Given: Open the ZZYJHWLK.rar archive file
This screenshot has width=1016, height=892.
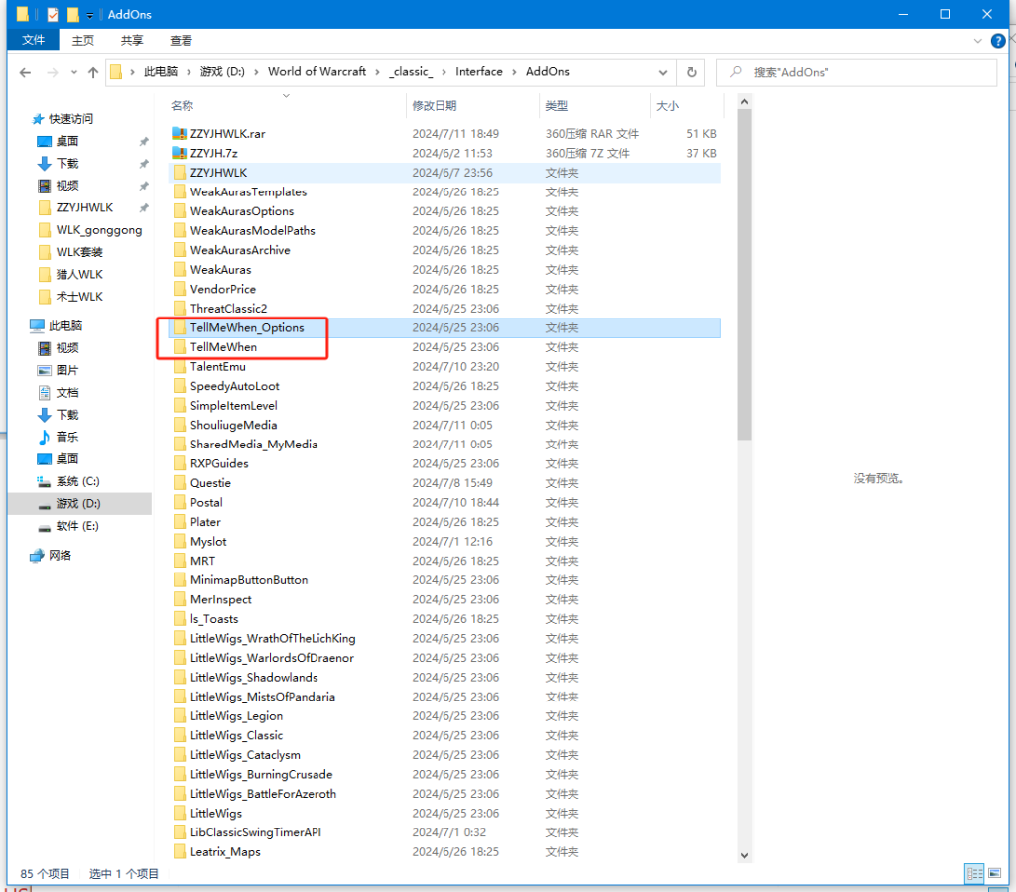Looking at the screenshot, I should click(227, 134).
